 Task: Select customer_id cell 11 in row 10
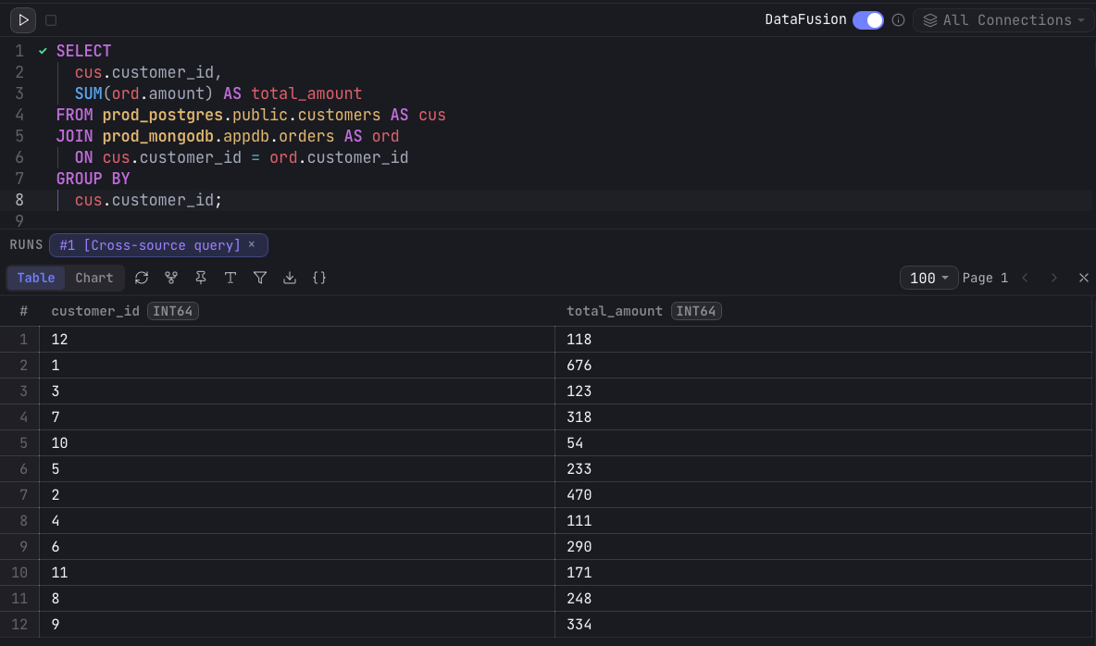(297, 572)
